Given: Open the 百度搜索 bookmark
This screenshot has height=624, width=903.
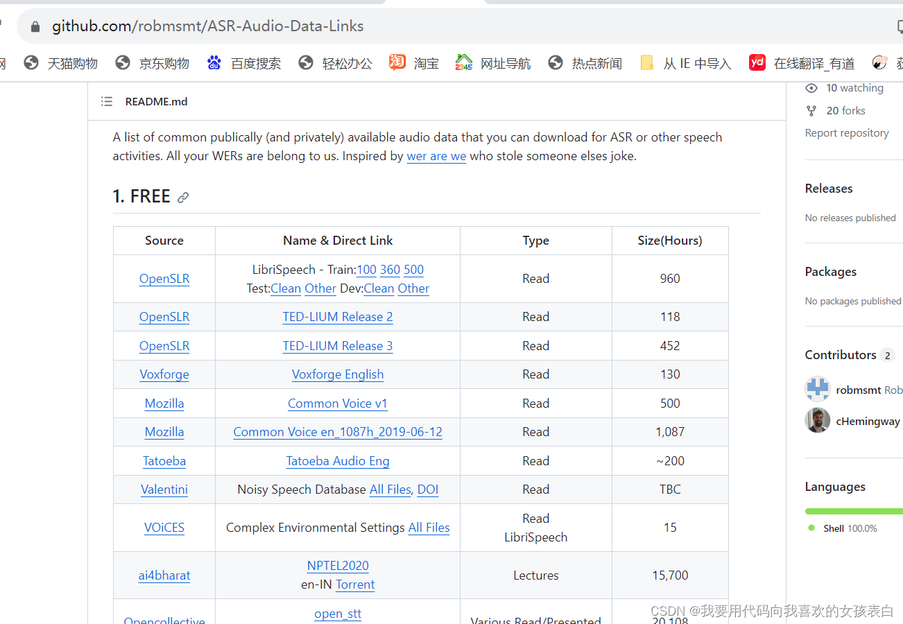Looking at the screenshot, I should (x=244, y=63).
